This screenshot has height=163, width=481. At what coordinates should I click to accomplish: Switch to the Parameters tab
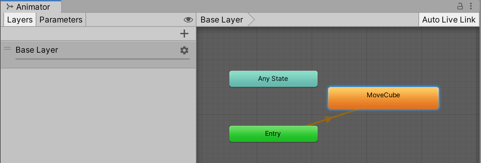(x=61, y=20)
